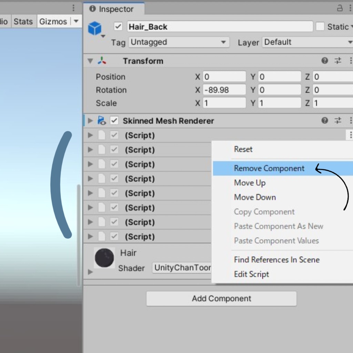
Task: Click the Hair_Back name field
Action: tap(220, 27)
